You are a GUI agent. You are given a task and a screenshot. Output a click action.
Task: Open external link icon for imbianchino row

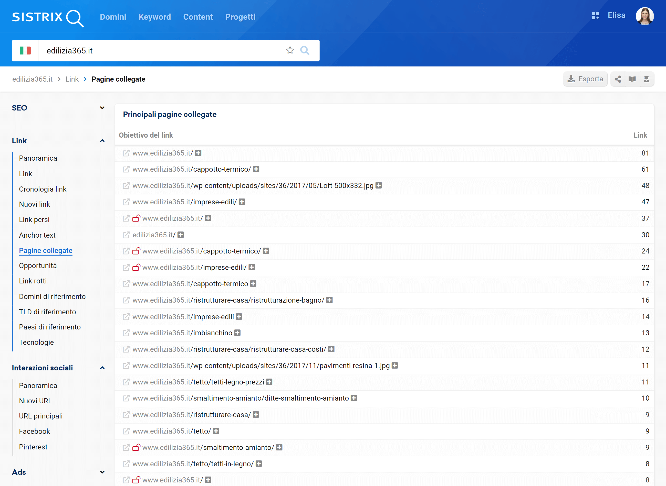coord(126,333)
